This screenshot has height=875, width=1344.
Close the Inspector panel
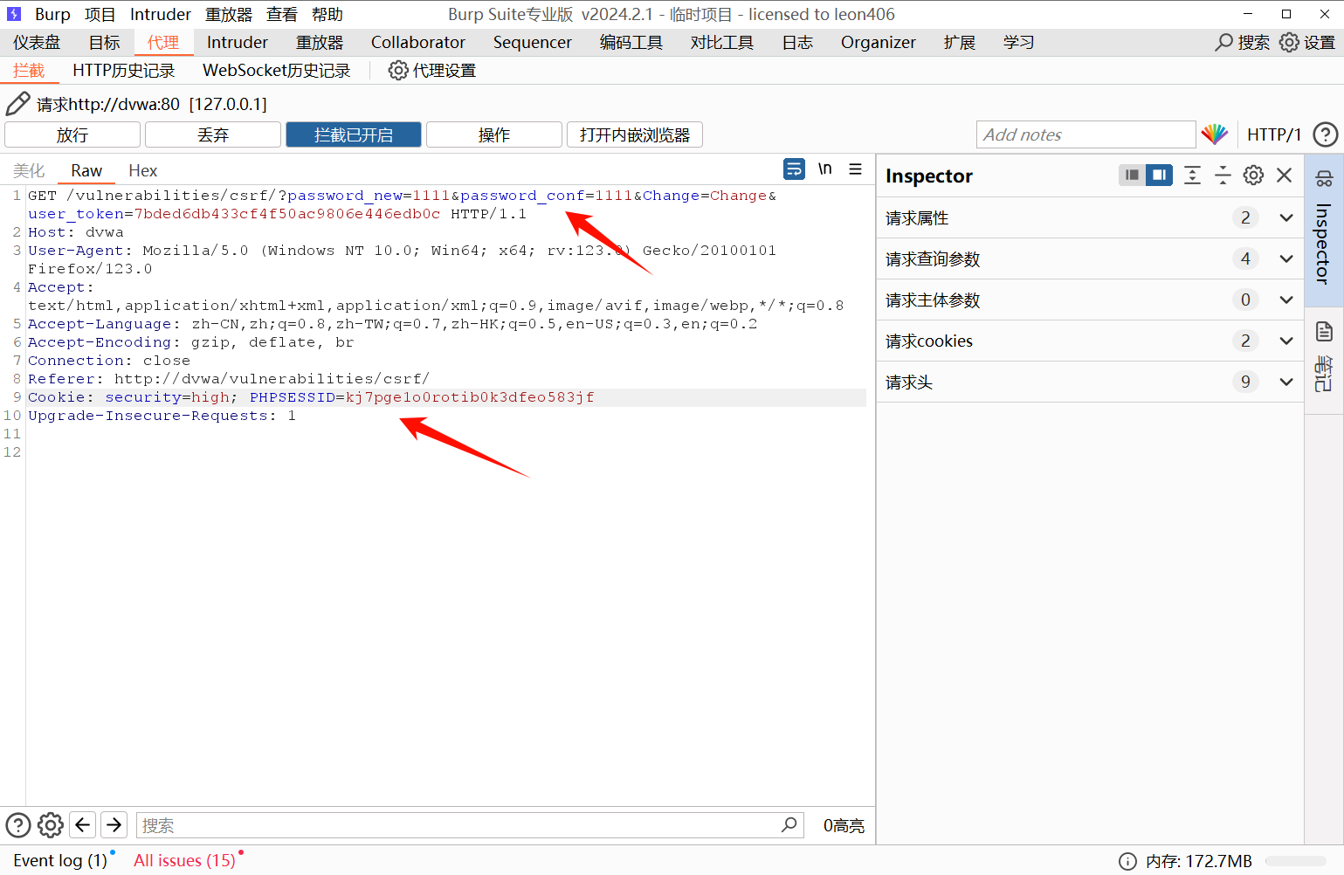click(1284, 176)
